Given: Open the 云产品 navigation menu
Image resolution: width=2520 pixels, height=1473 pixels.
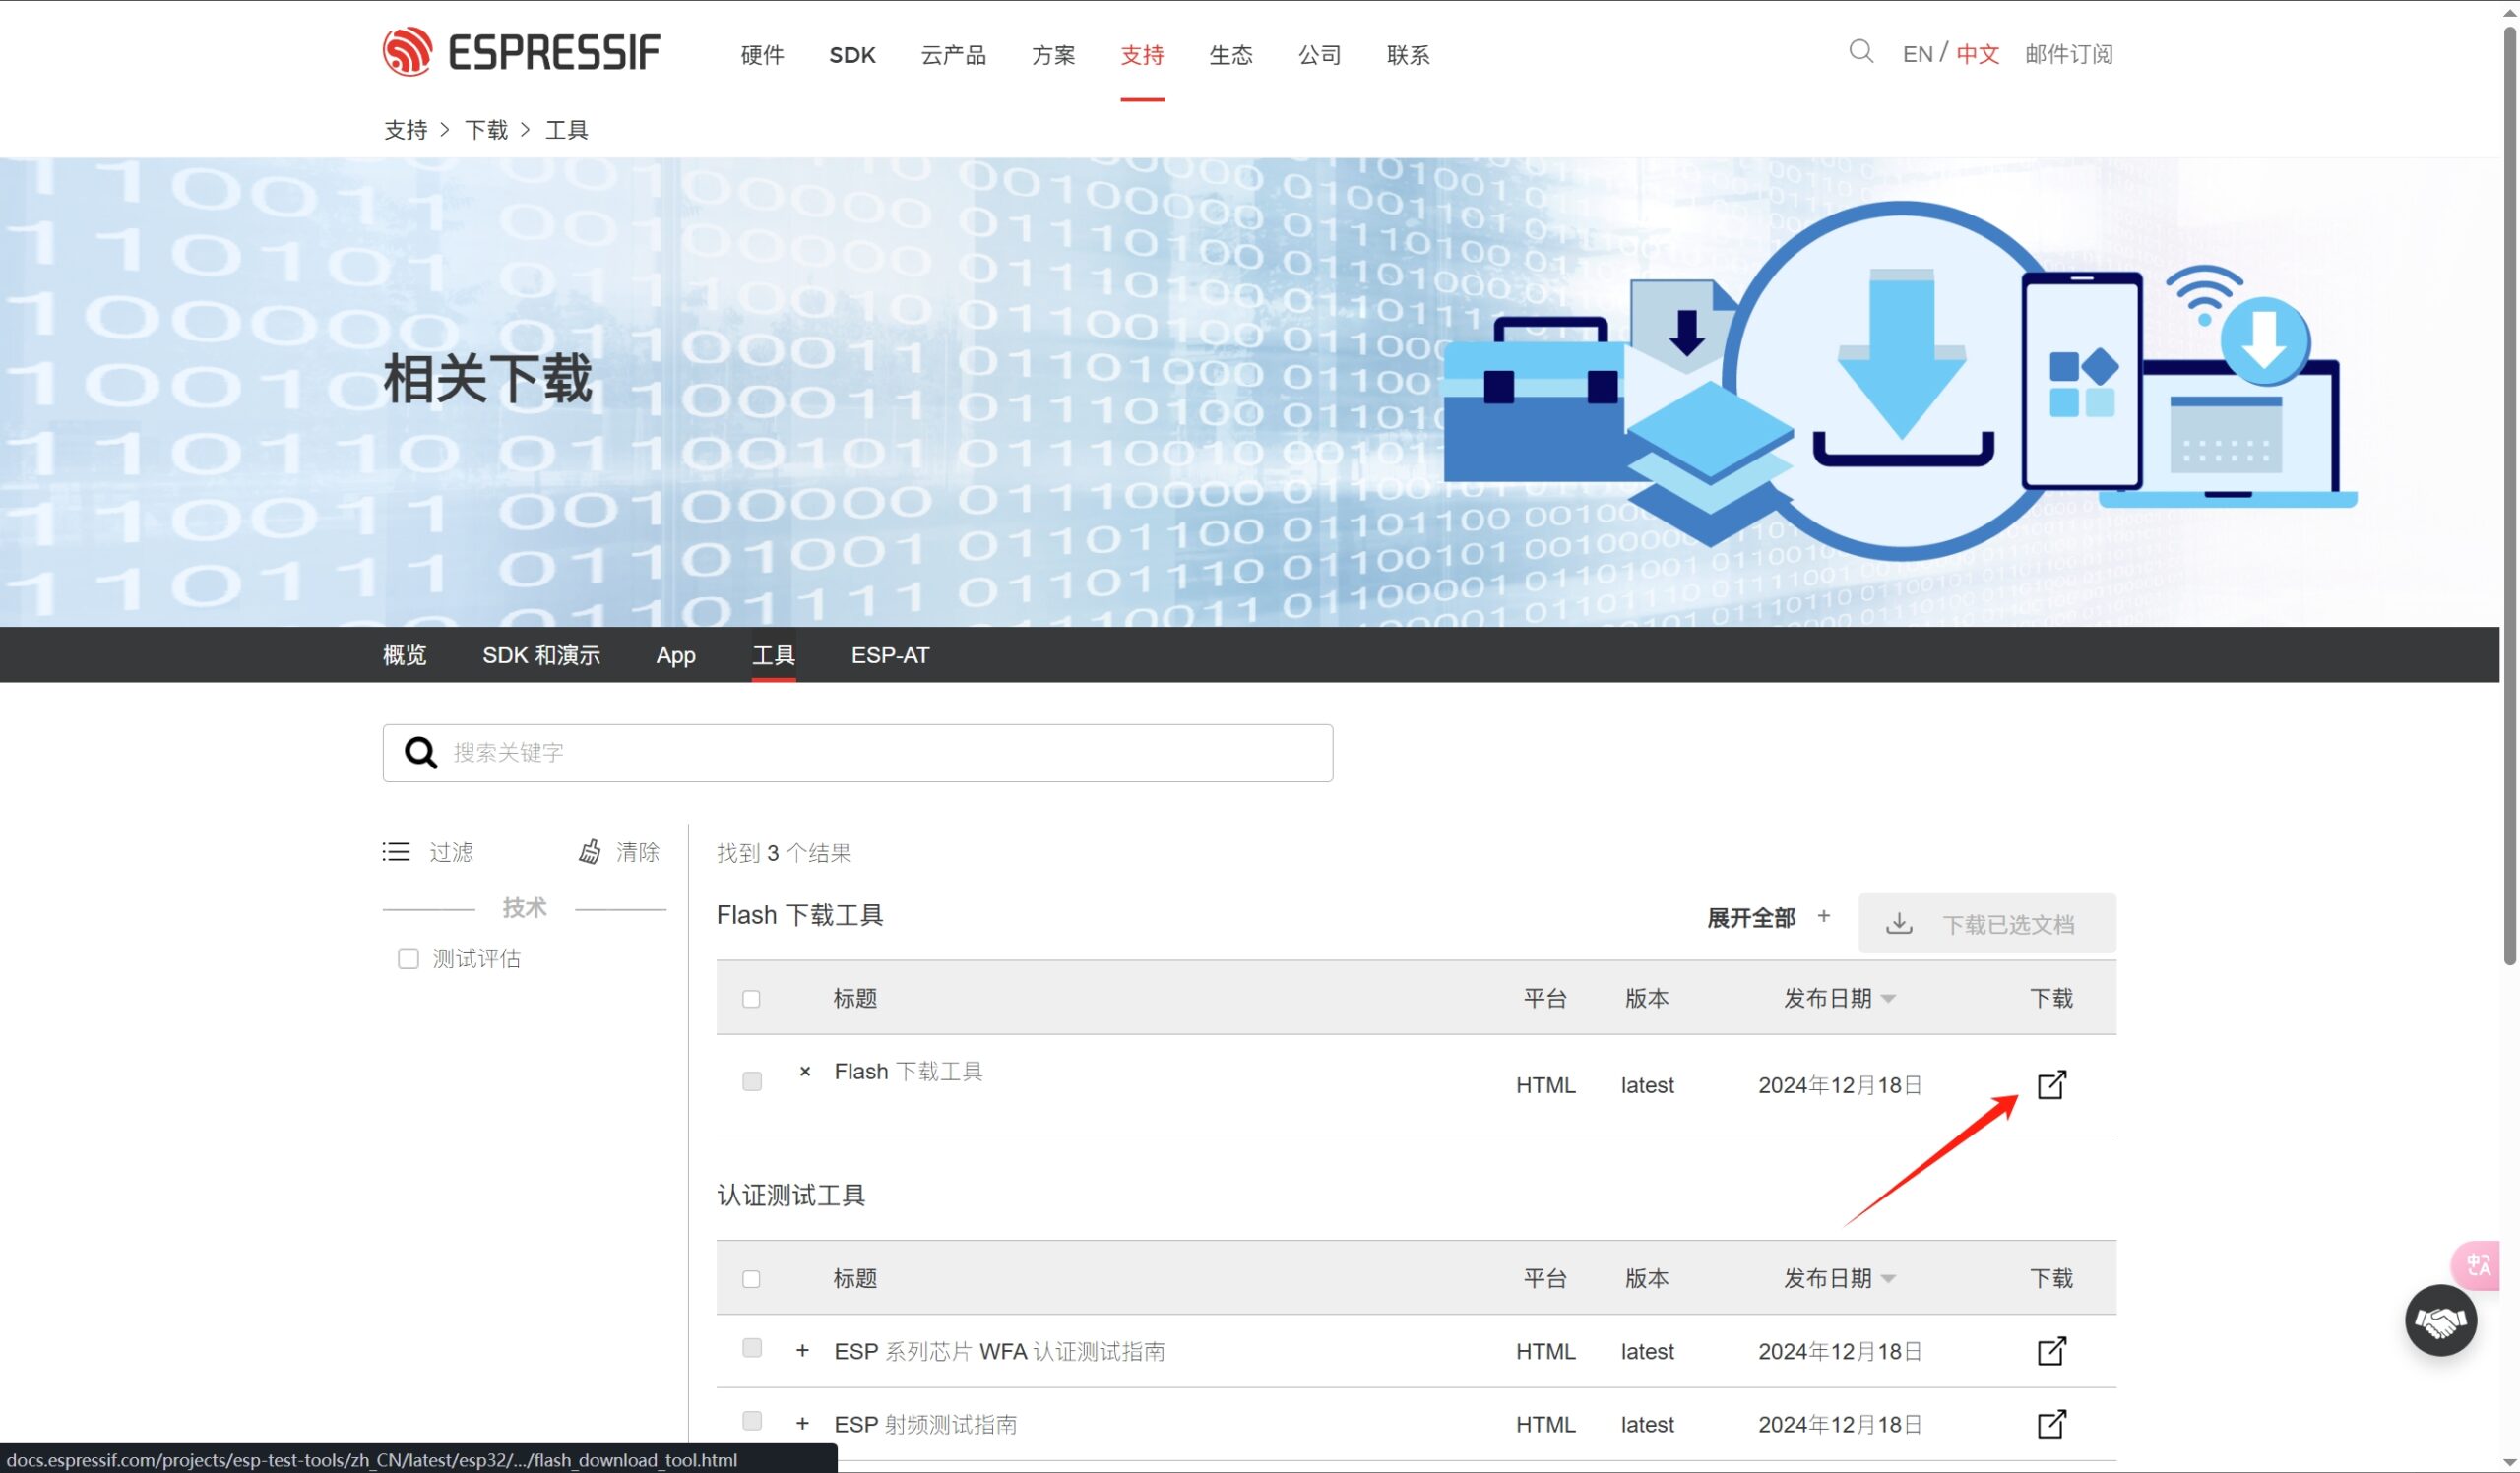Looking at the screenshot, I should [953, 55].
